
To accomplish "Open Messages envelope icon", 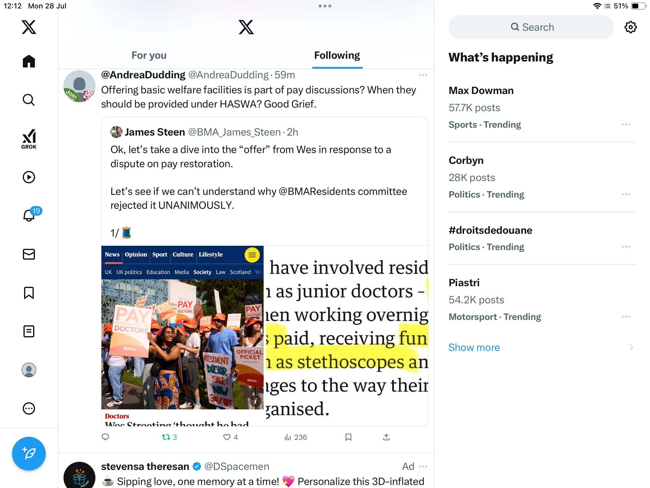I will tap(29, 254).
